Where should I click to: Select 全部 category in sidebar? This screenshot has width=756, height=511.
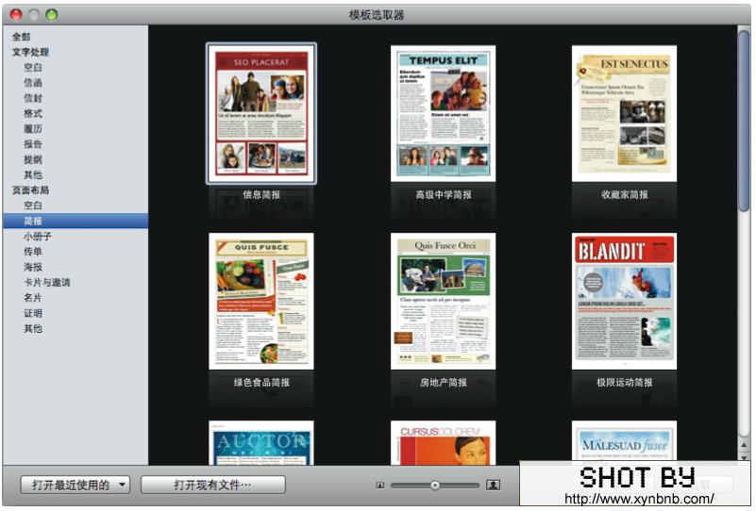(x=21, y=37)
